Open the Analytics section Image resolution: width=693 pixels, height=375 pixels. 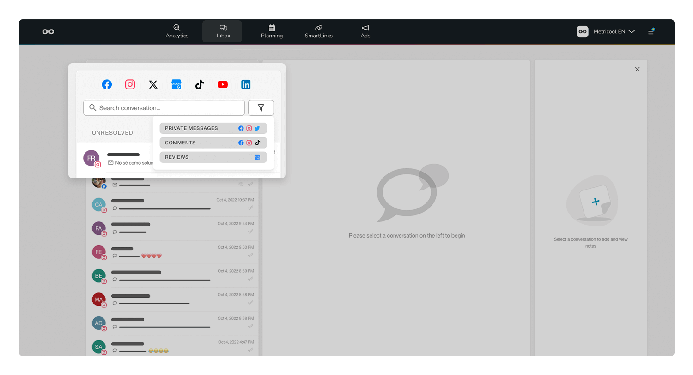click(x=177, y=31)
